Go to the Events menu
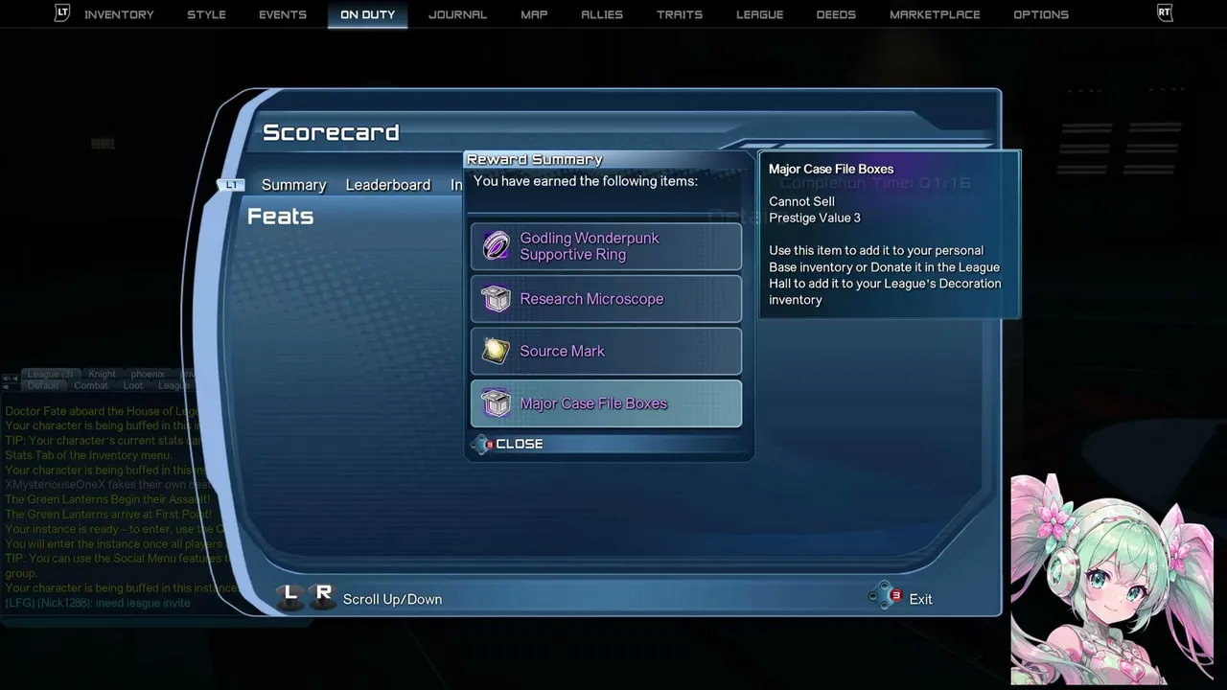This screenshot has height=690, width=1227. point(283,14)
